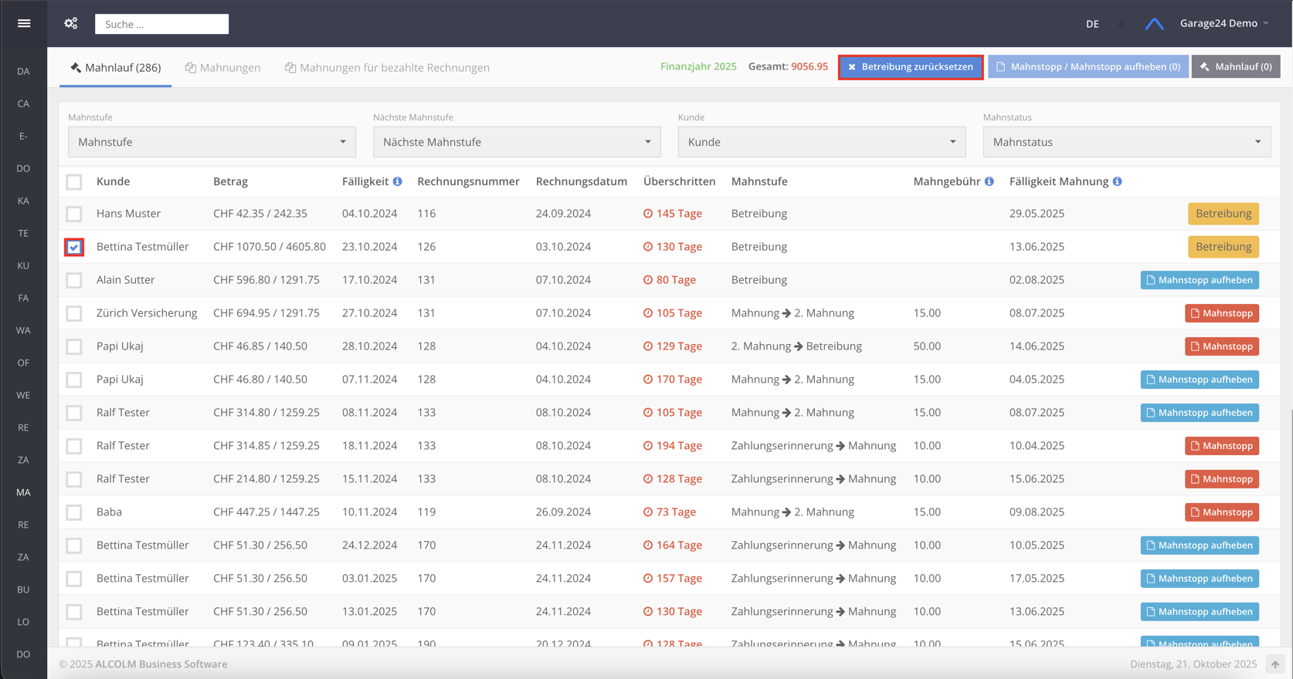Click Betreibung zurücksetzen button

click(910, 67)
